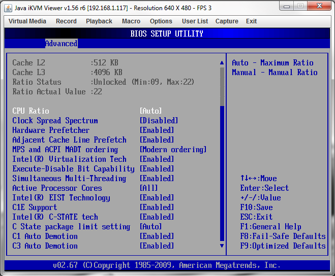Toggle Hardware Prefetcher Enabled setting

[x=157, y=130]
